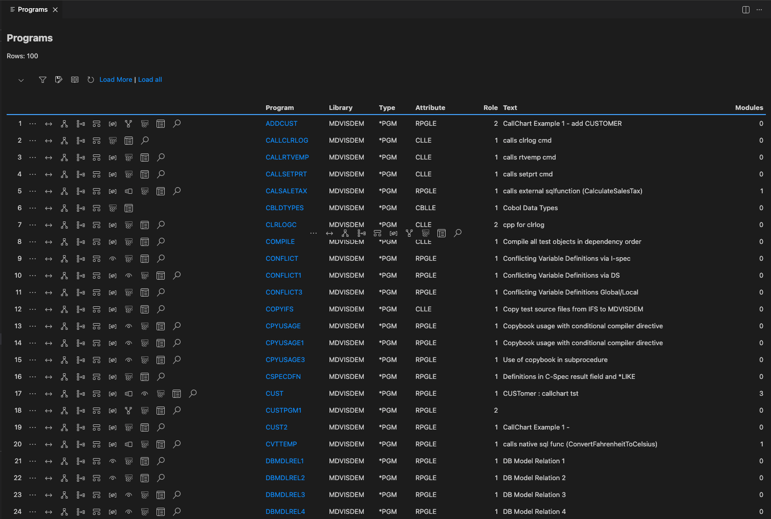Open the filter funnel in the Programs toolbar
Viewport: 771px width, 519px height.
pyautogui.click(x=43, y=80)
